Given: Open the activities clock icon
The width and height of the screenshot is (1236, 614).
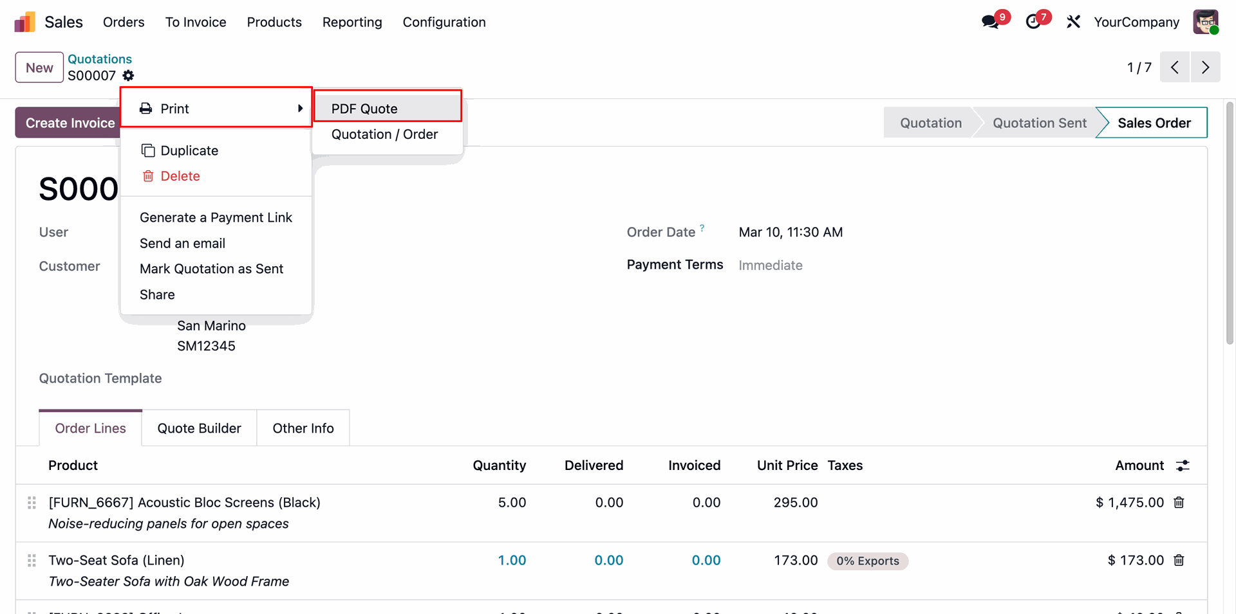Looking at the screenshot, I should pyautogui.click(x=1034, y=22).
